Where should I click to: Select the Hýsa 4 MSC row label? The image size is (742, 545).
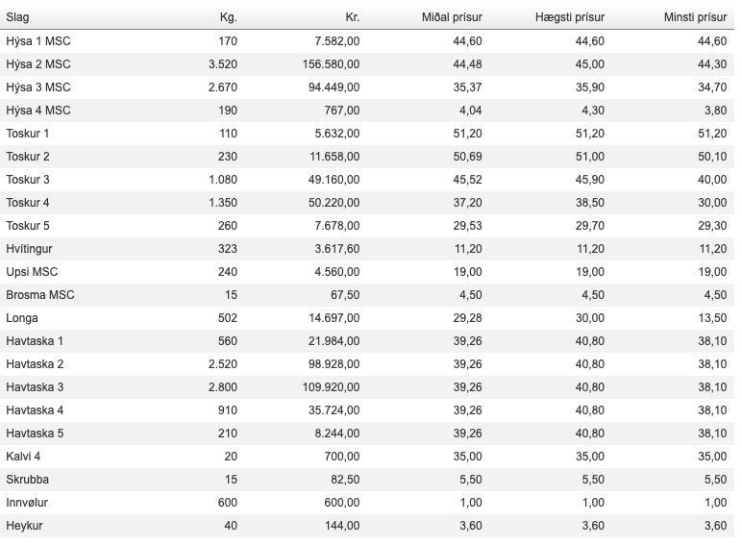38,110
